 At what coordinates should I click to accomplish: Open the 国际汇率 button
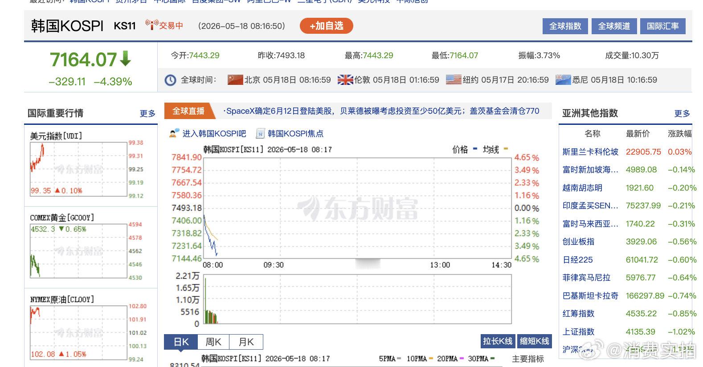pos(663,26)
